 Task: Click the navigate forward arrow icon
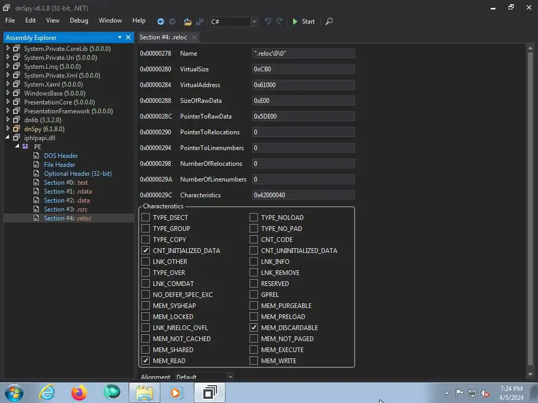pos(172,22)
